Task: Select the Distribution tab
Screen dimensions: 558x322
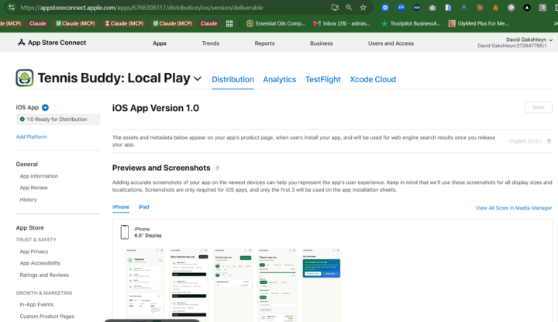Action: coord(232,79)
